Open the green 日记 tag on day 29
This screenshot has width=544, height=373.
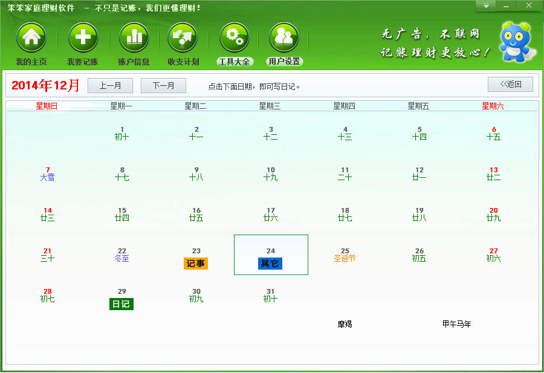pyautogui.click(x=121, y=304)
